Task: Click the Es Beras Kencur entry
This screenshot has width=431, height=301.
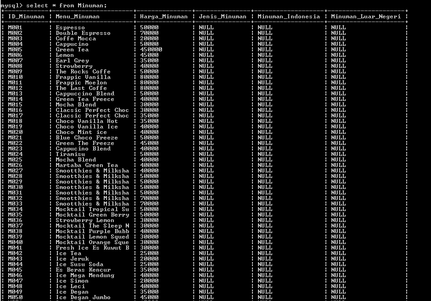Action: tap(83, 270)
